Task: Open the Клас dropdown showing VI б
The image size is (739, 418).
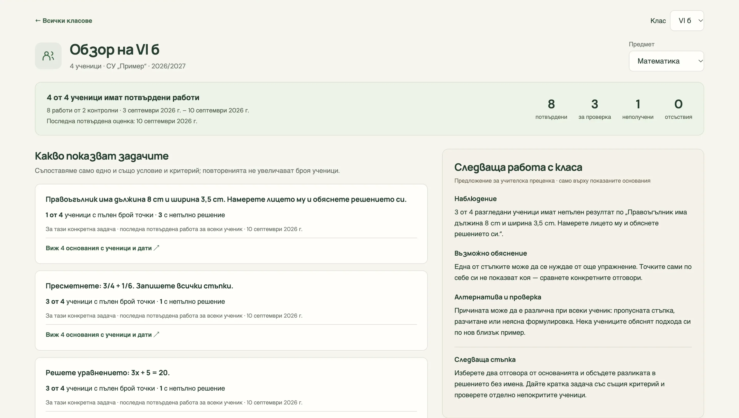Action: (x=687, y=21)
